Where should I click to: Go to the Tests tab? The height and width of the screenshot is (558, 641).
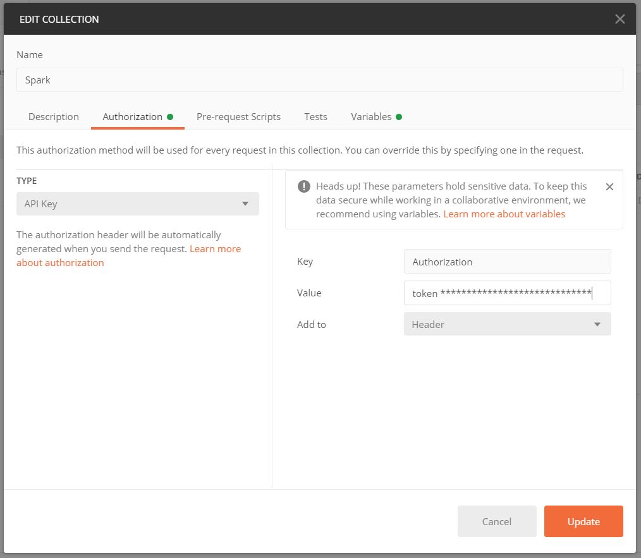tap(315, 117)
